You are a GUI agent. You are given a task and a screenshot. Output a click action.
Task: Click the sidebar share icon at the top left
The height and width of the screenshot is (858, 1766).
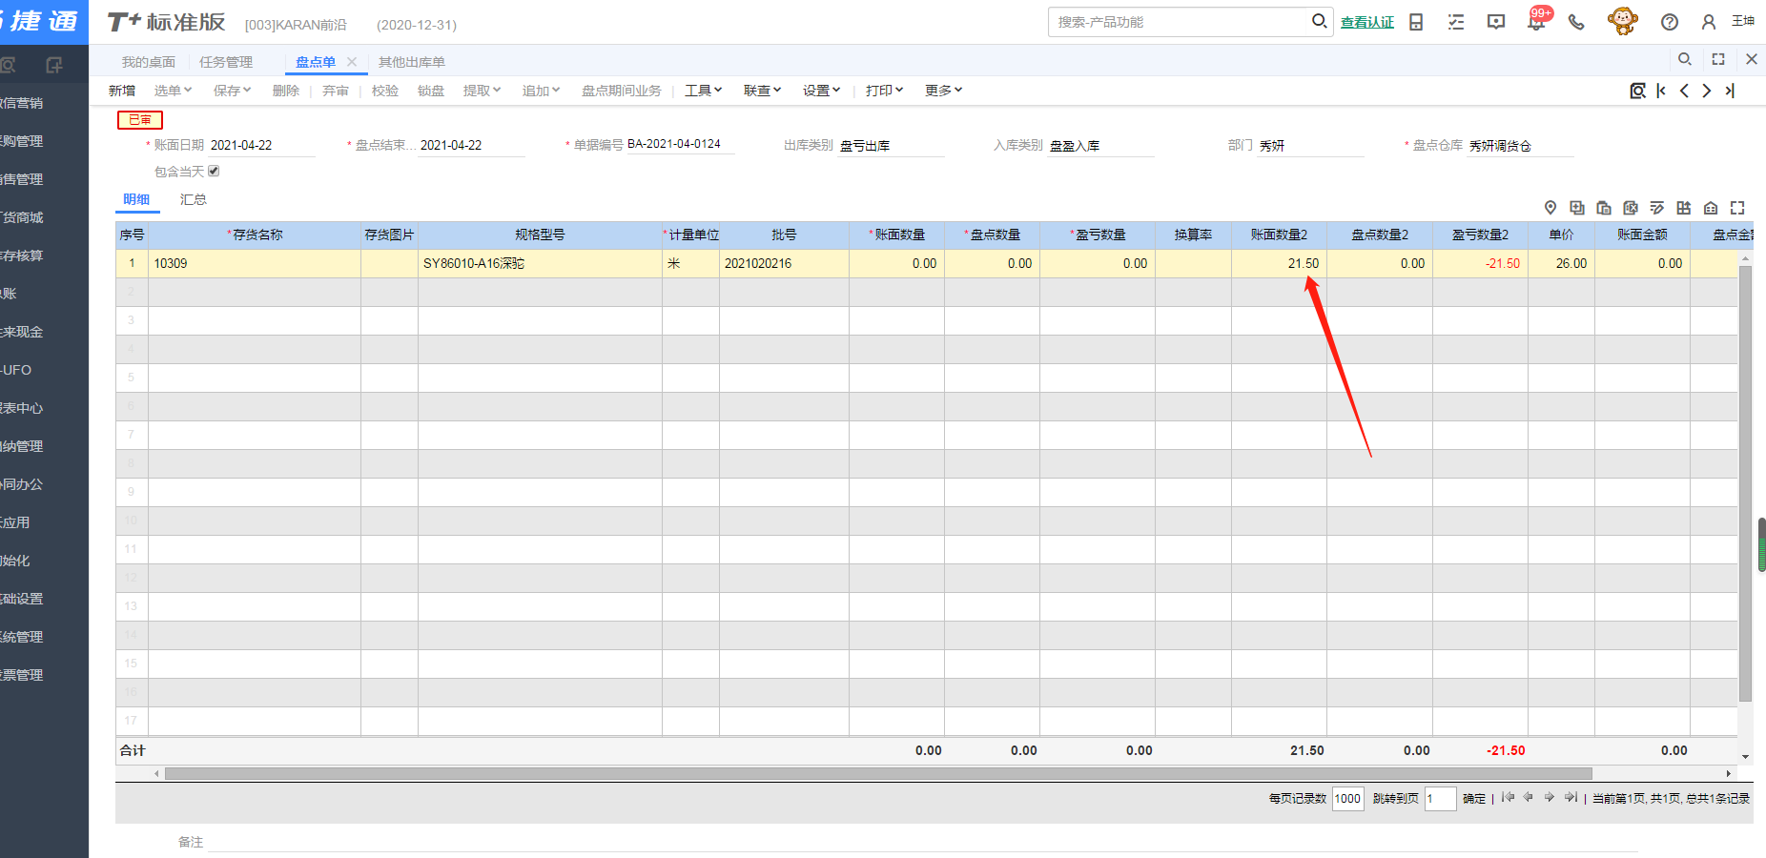click(x=54, y=65)
